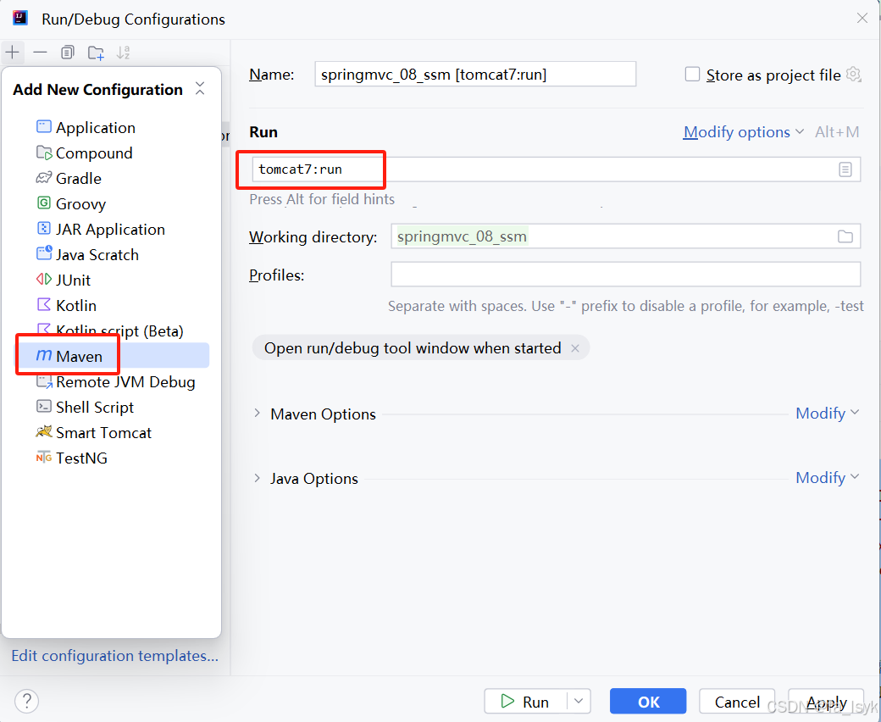
Task: Remove the Open run/debug tool window tag
Action: (x=575, y=348)
